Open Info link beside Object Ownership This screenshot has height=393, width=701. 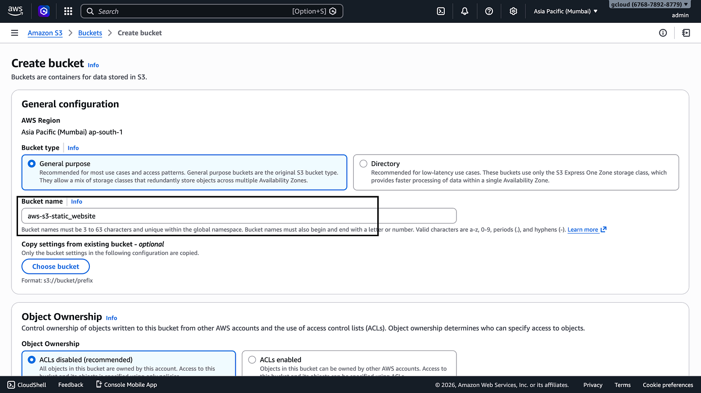pos(112,318)
